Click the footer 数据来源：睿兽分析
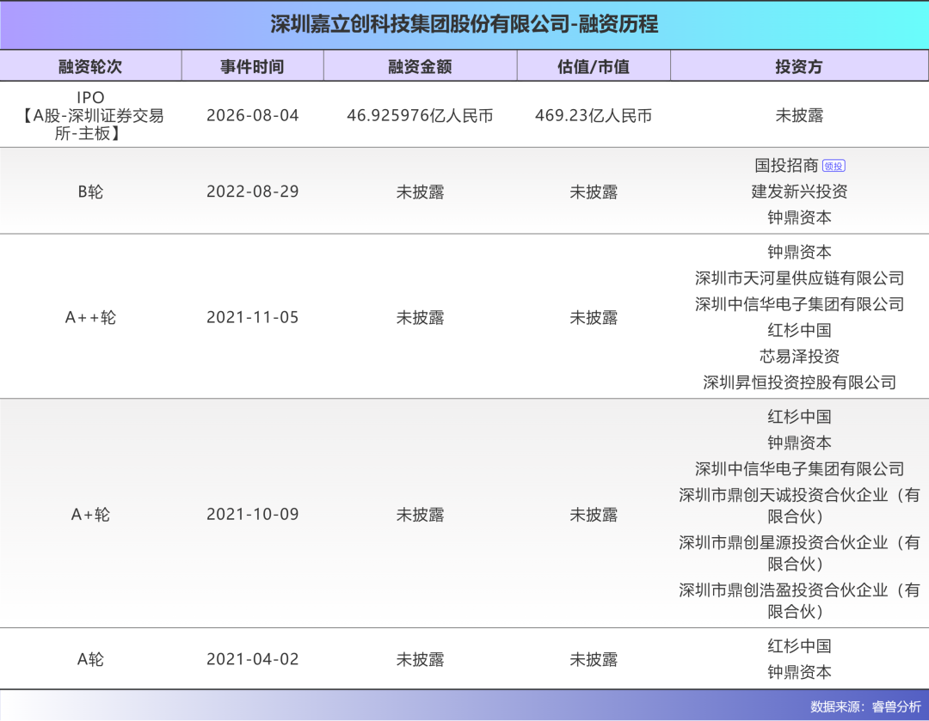The image size is (929, 721). (x=865, y=706)
